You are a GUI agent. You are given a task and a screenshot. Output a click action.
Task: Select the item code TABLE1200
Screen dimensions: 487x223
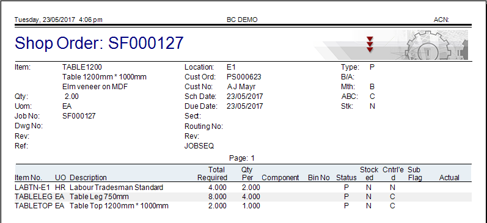82,67
